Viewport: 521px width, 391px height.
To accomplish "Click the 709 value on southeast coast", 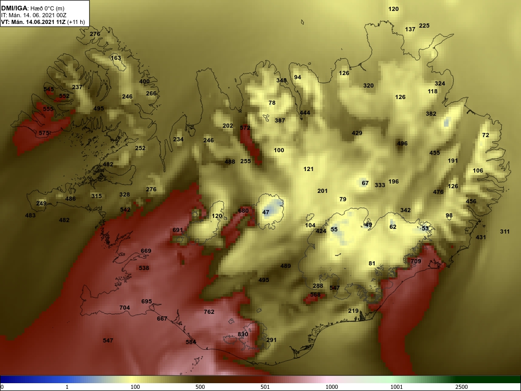I will coord(416,261).
